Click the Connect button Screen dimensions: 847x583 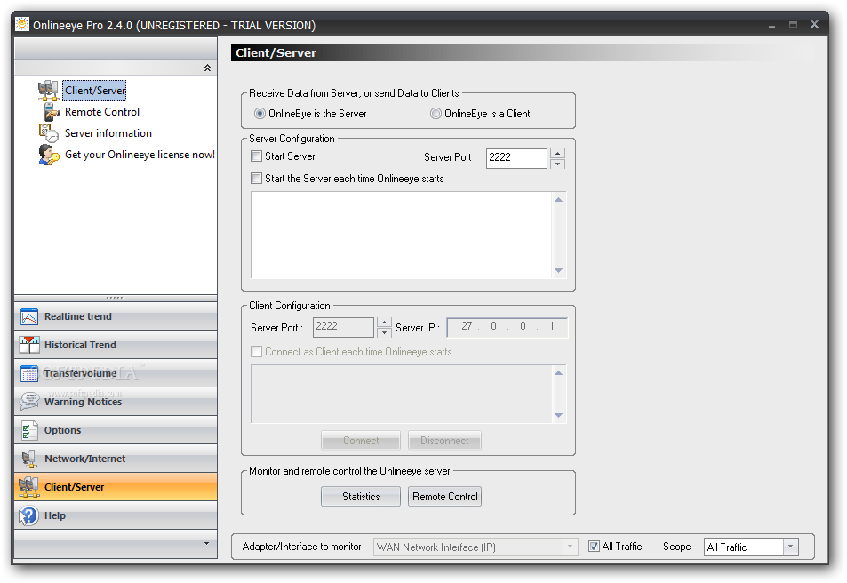[x=361, y=440]
